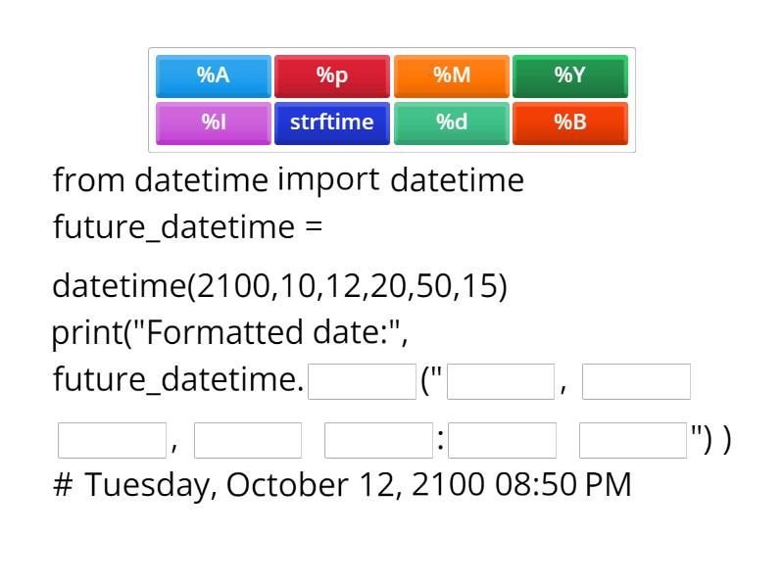Select the %p format tile

tap(332, 75)
